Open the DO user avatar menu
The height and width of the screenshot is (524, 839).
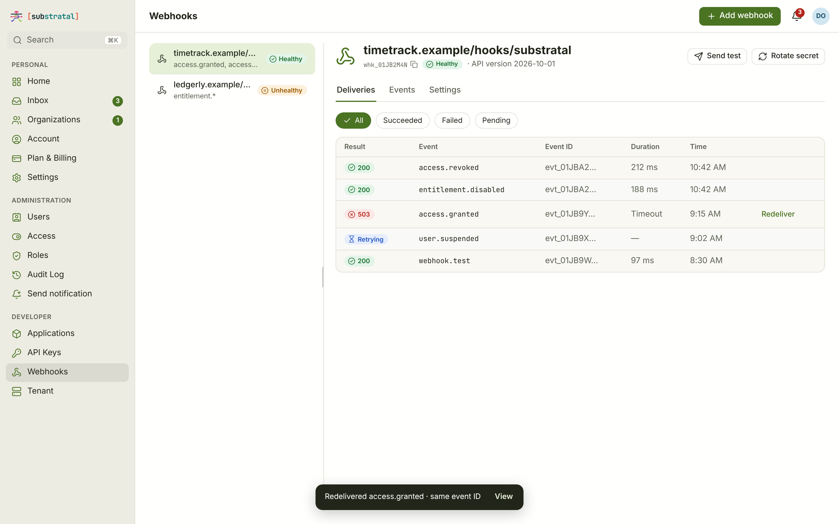coord(820,16)
